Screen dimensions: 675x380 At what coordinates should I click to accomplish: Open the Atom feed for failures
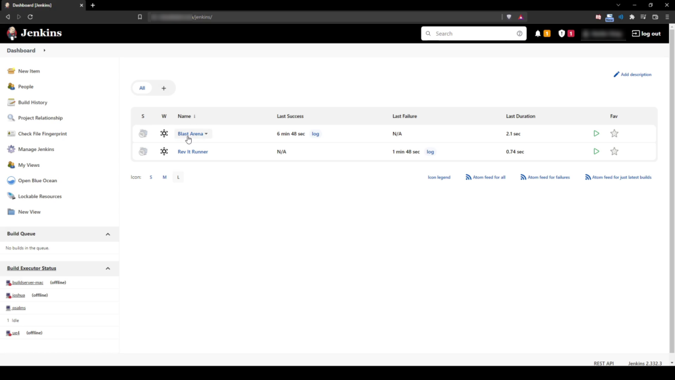(x=545, y=177)
